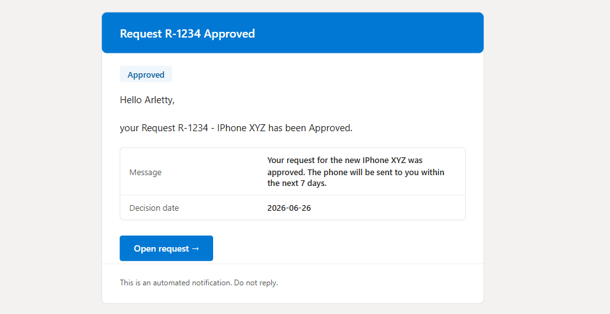Click the word "Hello" in the greeting

pyautogui.click(x=131, y=100)
